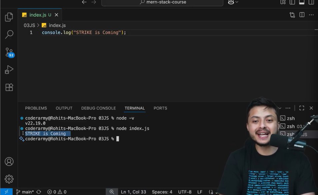Click the main* git branch indicator
Screen dimensions: 318x195
[x=25, y=192]
